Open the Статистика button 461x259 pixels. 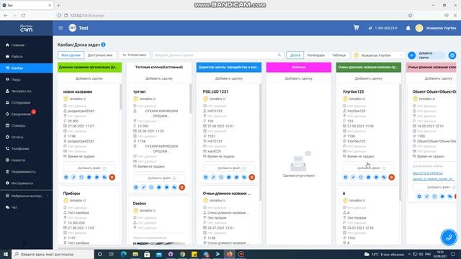click(x=135, y=55)
